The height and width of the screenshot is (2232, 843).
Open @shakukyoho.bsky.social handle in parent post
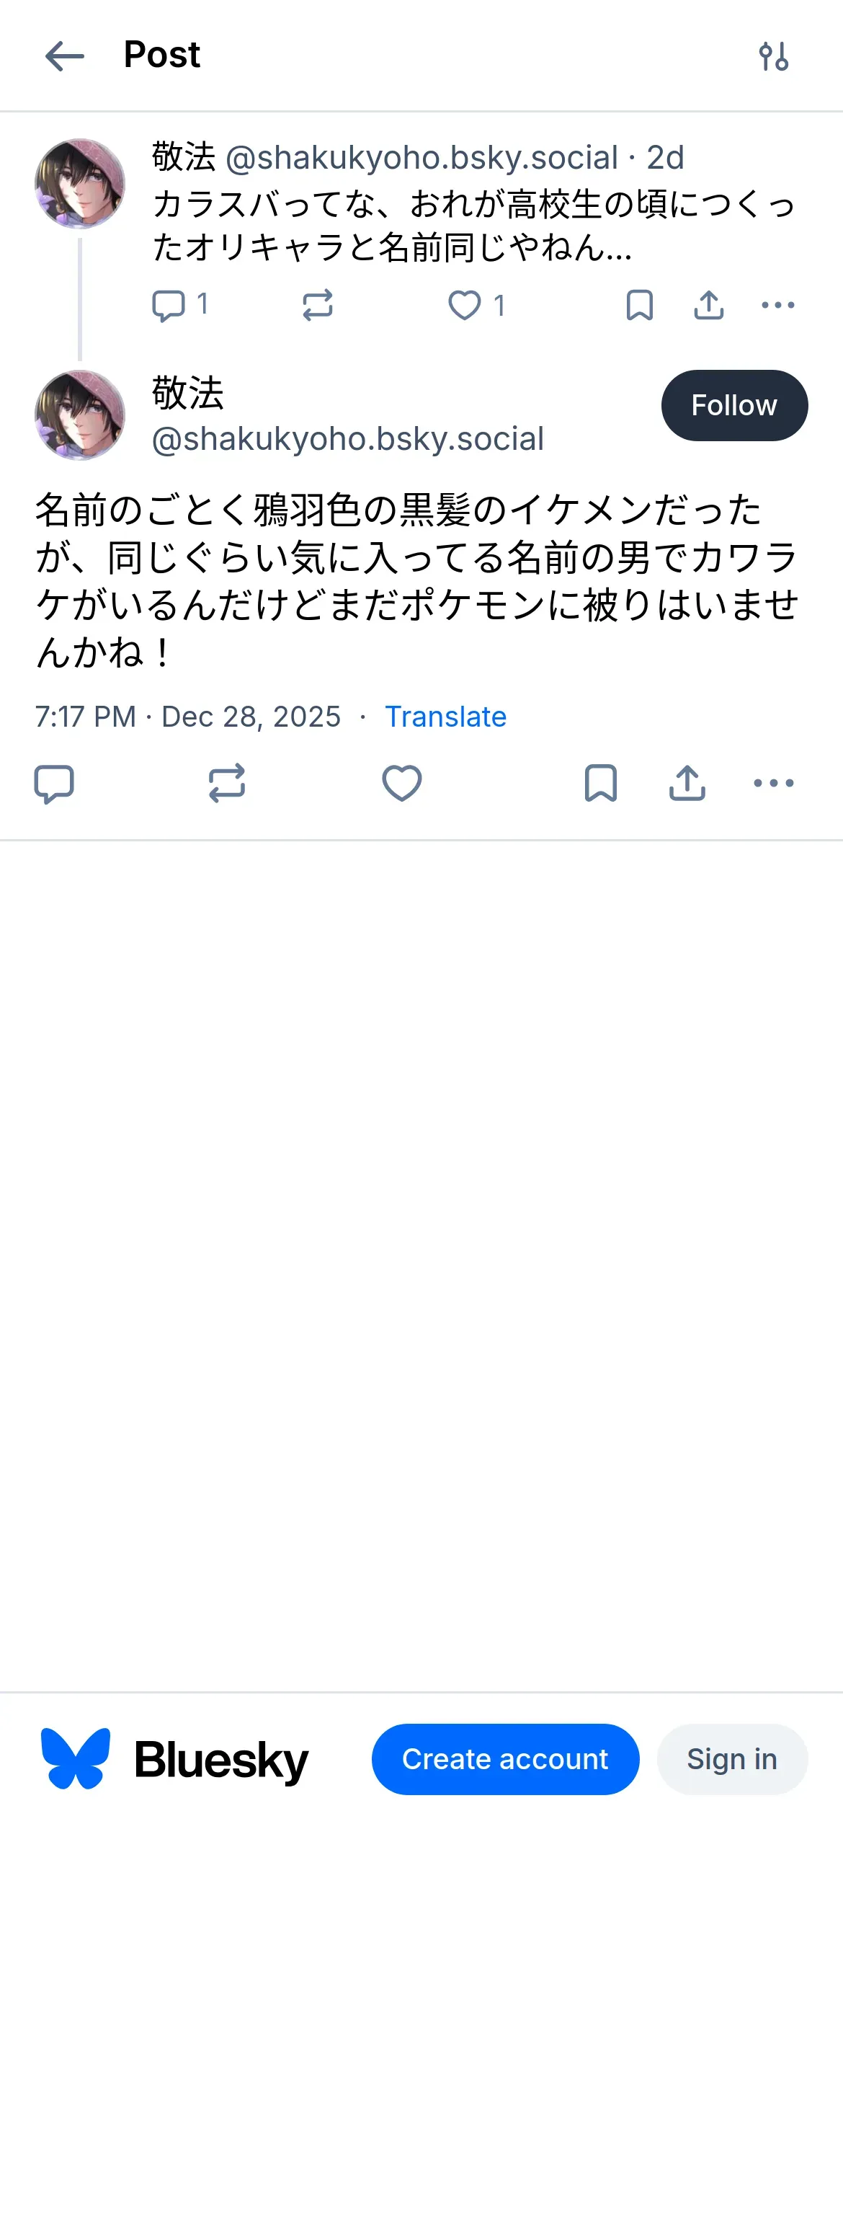421,158
